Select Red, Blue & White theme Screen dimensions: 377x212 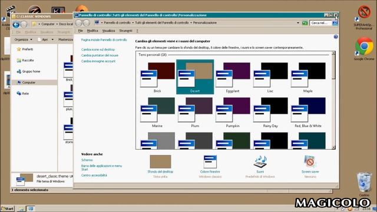coord(308,112)
